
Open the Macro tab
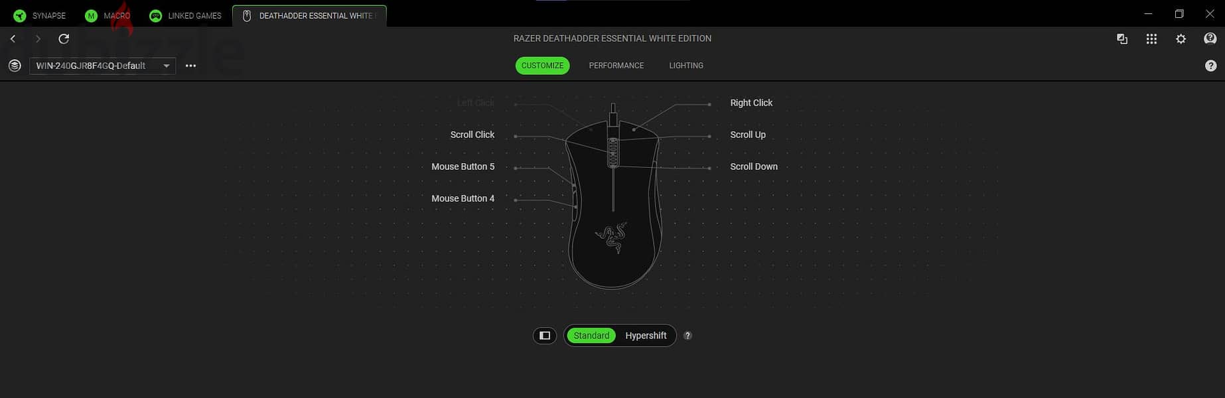point(108,15)
